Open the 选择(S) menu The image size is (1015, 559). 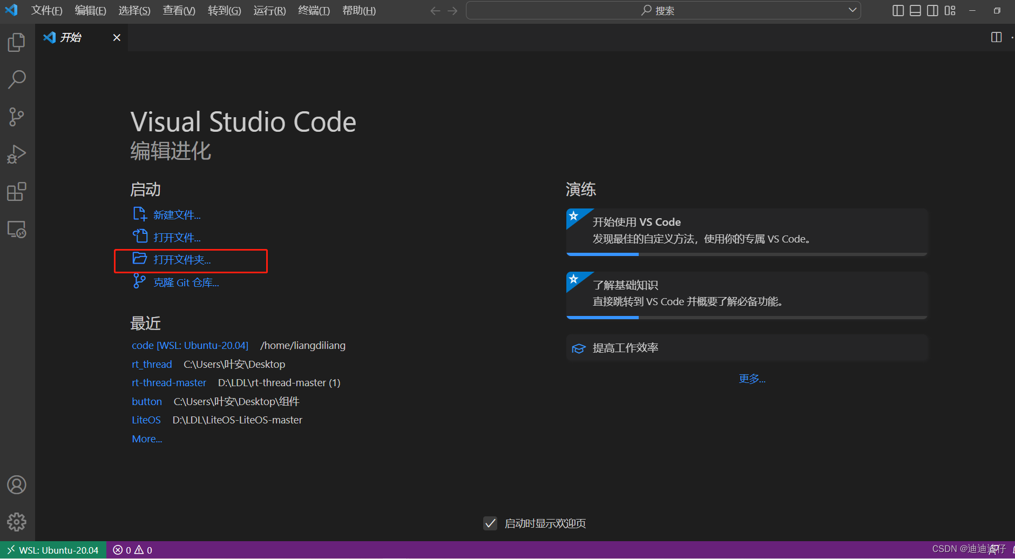(134, 11)
